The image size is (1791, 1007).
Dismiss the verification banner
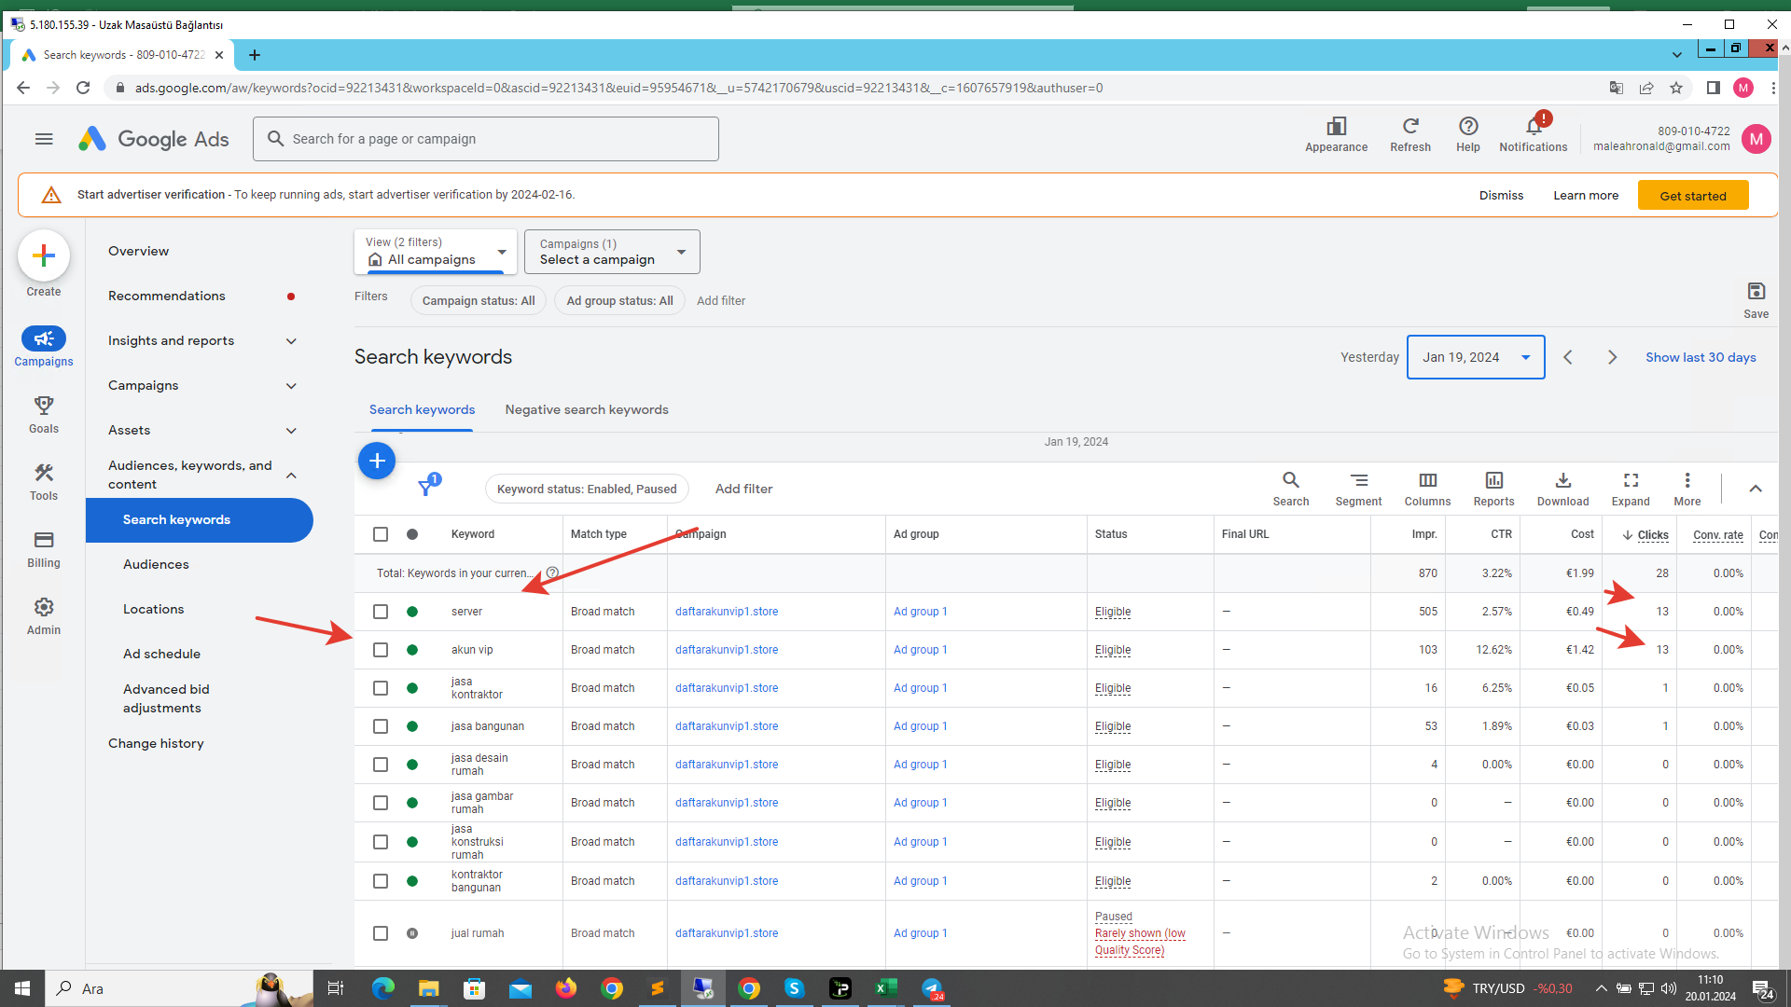1501,196
